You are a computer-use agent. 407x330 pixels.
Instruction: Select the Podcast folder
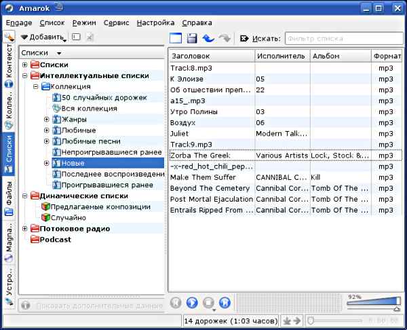[x=51, y=240]
